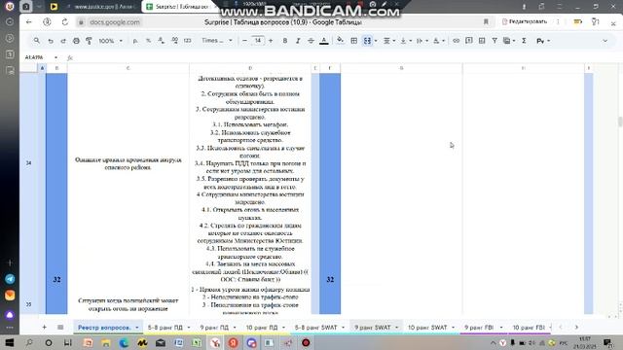Screen dimensions: 623x350
Task: Open the borders menu
Action: (x=353, y=41)
